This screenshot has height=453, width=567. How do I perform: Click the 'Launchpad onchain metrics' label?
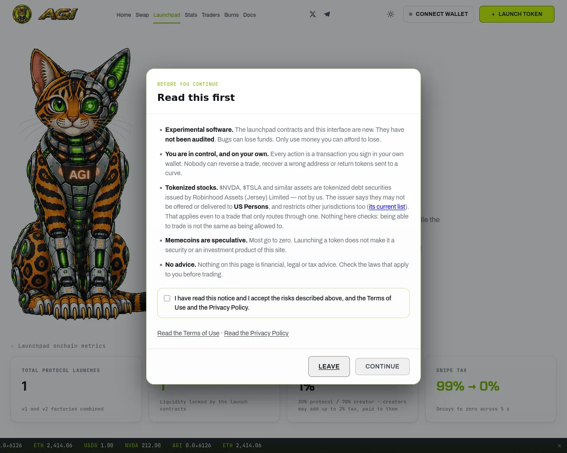click(62, 346)
